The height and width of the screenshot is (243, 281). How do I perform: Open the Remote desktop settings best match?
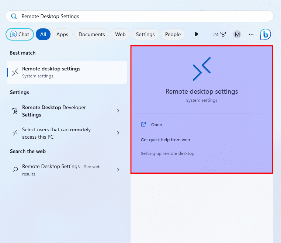[x=67, y=72]
